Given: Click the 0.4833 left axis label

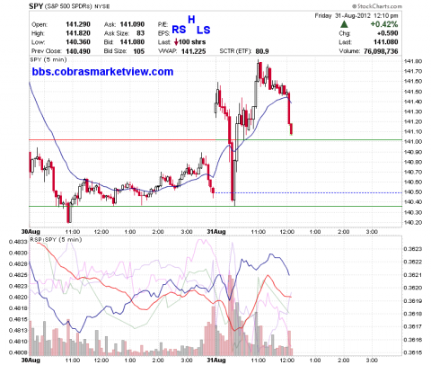Looking at the screenshot, I should [x=18, y=242].
